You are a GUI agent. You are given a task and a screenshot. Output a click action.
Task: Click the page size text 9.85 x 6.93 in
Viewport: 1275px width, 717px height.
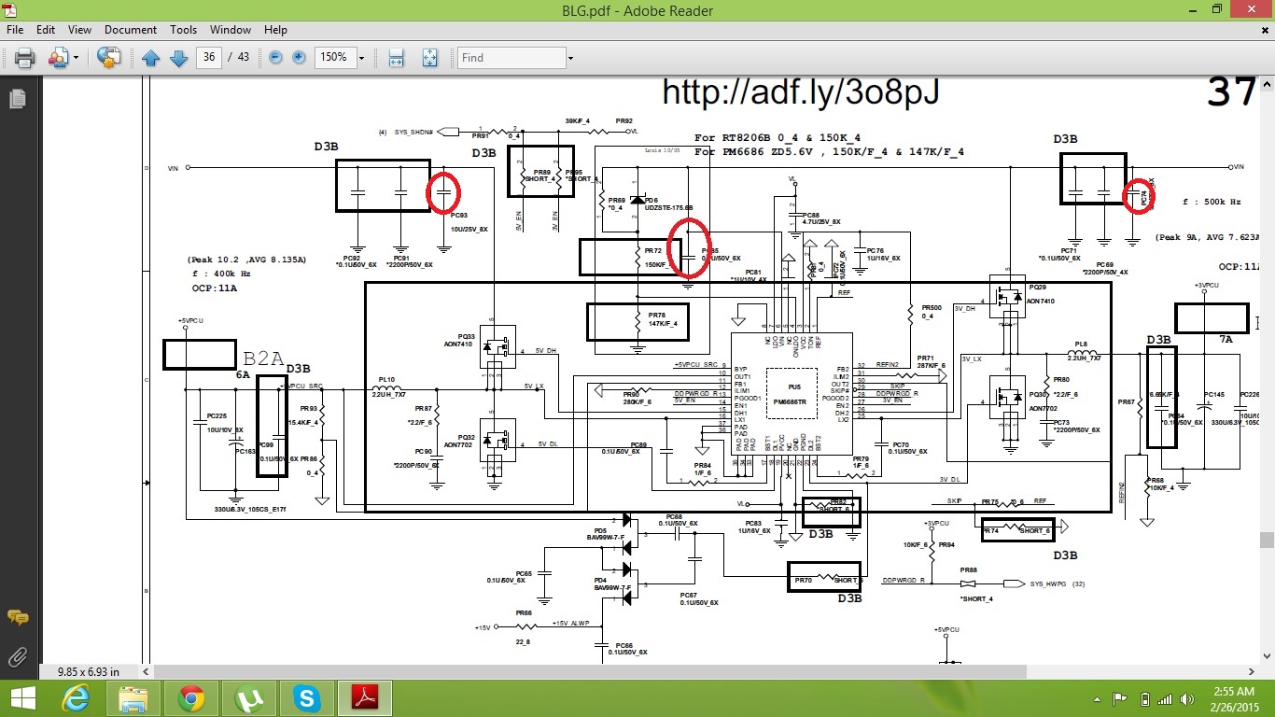(89, 671)
